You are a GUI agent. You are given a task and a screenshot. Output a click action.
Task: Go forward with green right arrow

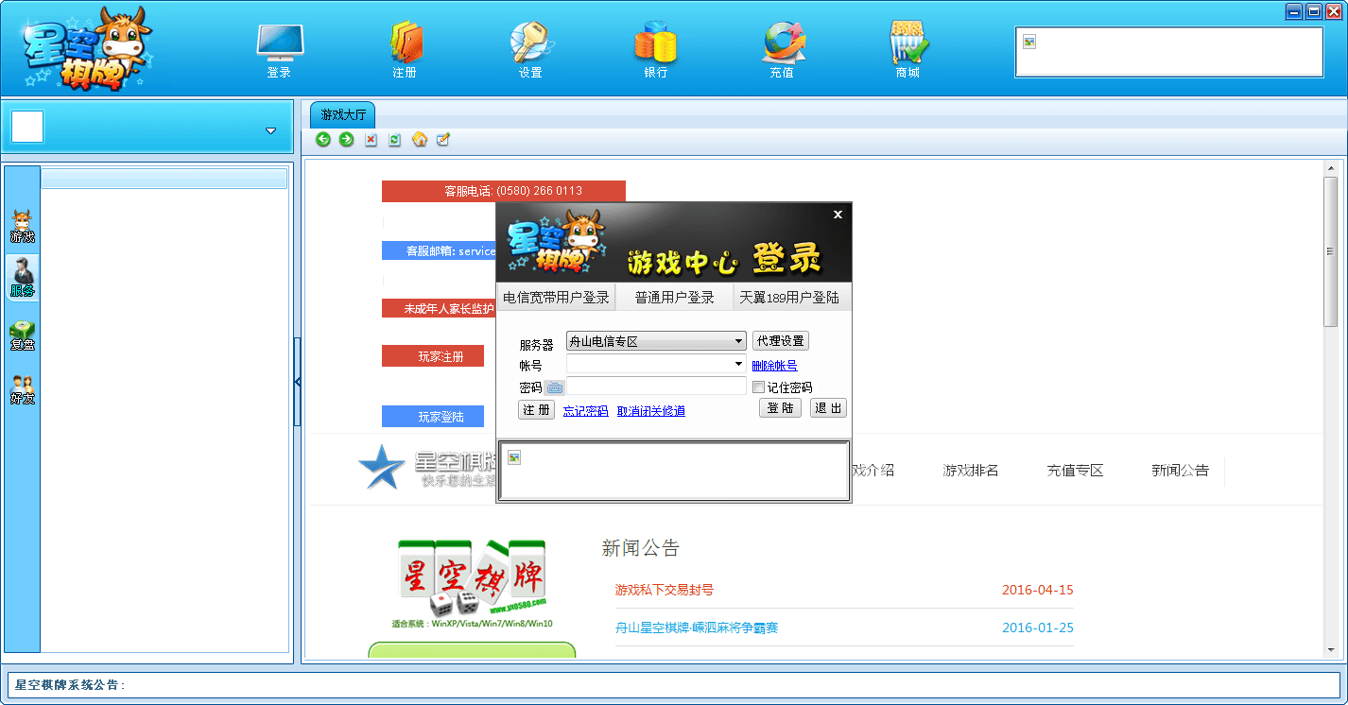[x=347, y=140]
